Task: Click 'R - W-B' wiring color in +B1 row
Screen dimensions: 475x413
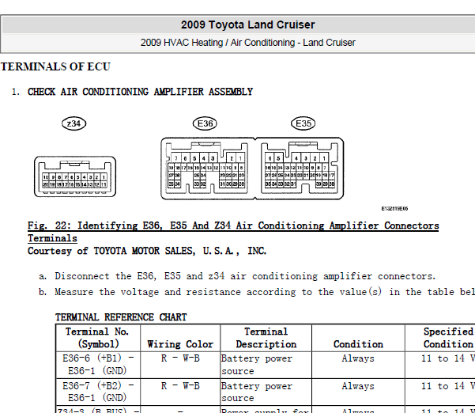Action: 180,358
